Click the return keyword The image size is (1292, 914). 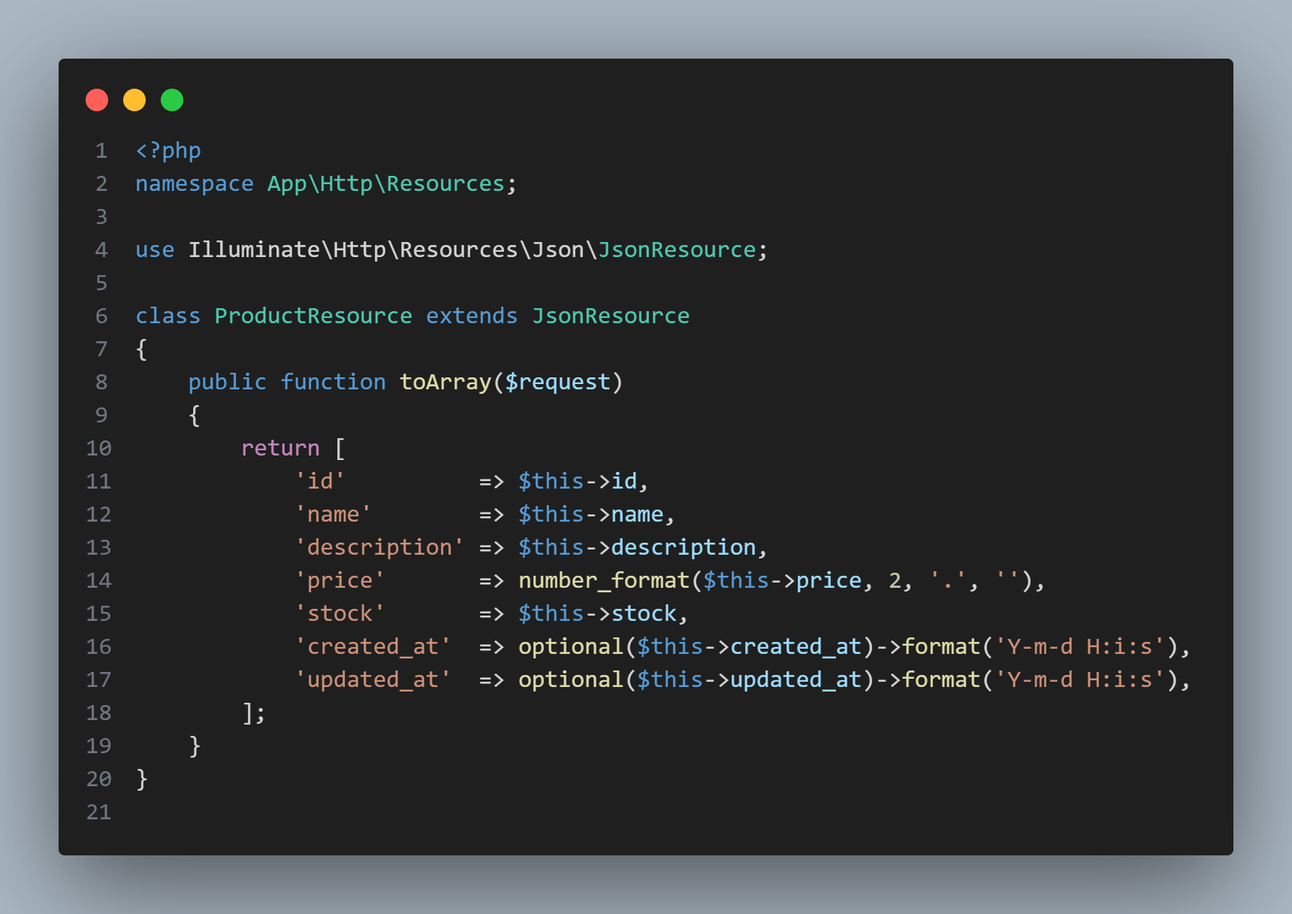(279, 449)
